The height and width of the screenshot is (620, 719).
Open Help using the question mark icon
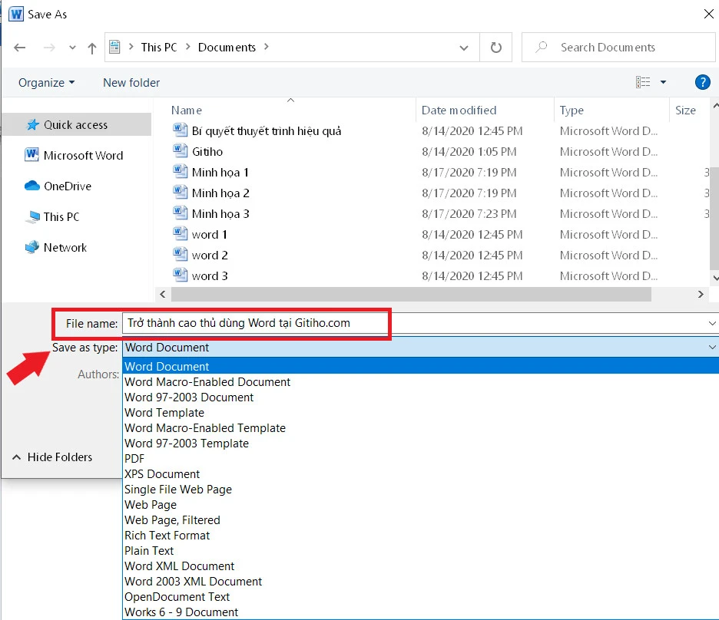click(x=702, y=82)
